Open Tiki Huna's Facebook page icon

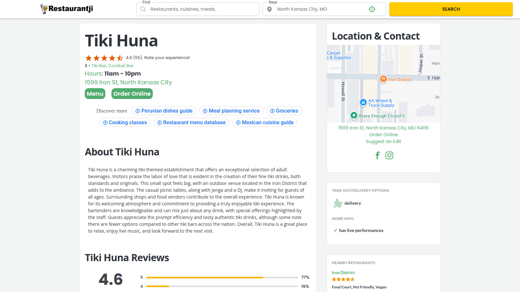pos(377,155)
